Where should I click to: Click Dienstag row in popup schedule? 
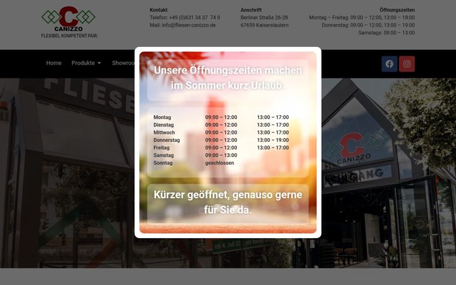221,125
